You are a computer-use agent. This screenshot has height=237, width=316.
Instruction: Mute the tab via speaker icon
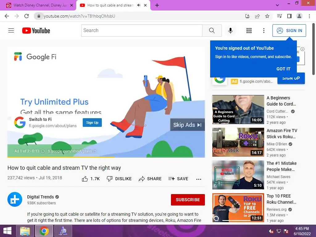click(x=139, y=5)
